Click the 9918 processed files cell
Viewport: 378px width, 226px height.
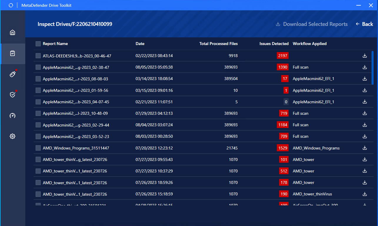tap(233, 56)
